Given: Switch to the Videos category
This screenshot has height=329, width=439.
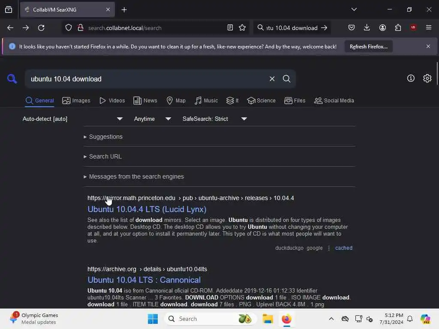Looking at the screenshot, I should pos(112,101).
